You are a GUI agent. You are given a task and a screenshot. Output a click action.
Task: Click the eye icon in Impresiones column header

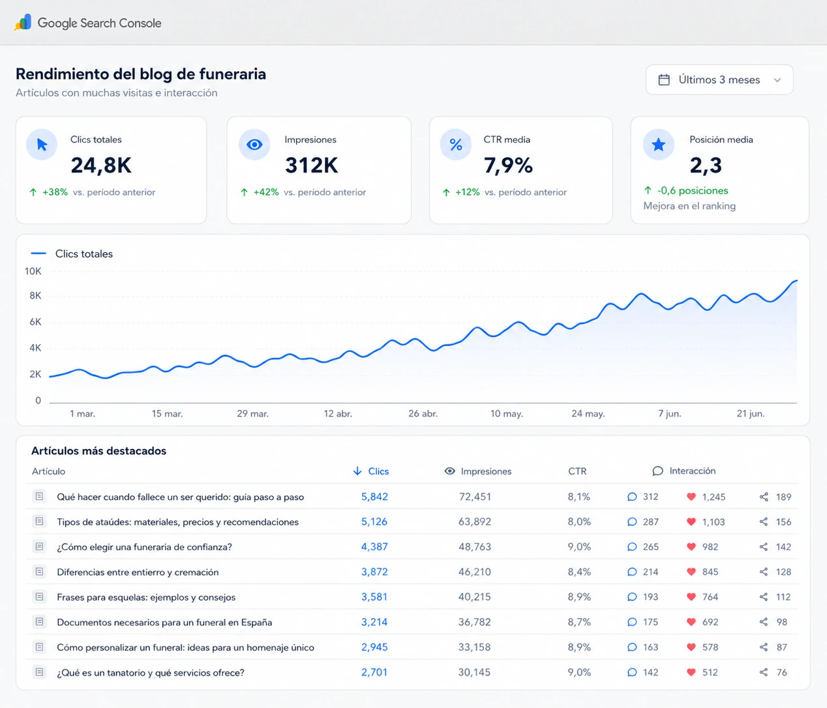click(449, 471)
